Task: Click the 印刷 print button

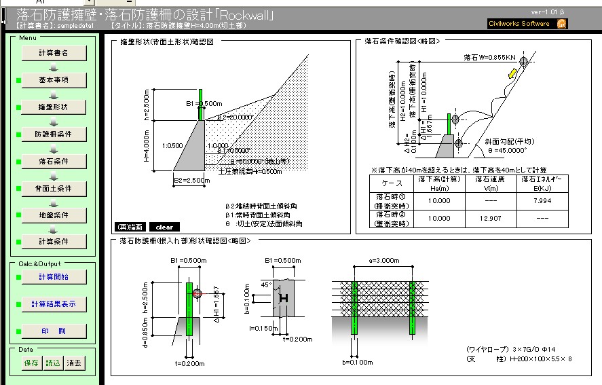Action: coord(54,331)
